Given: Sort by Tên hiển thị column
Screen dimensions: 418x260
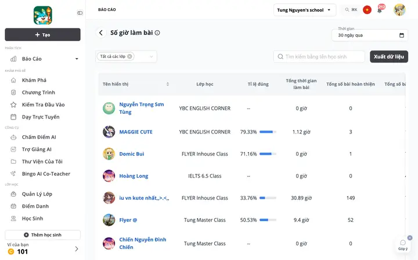Looking at the screenshot, I should click(x=167, y=84).
